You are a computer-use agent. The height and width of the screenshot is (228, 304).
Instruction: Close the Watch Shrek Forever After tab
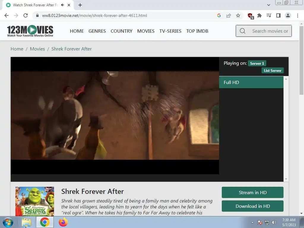coord(69,5)
